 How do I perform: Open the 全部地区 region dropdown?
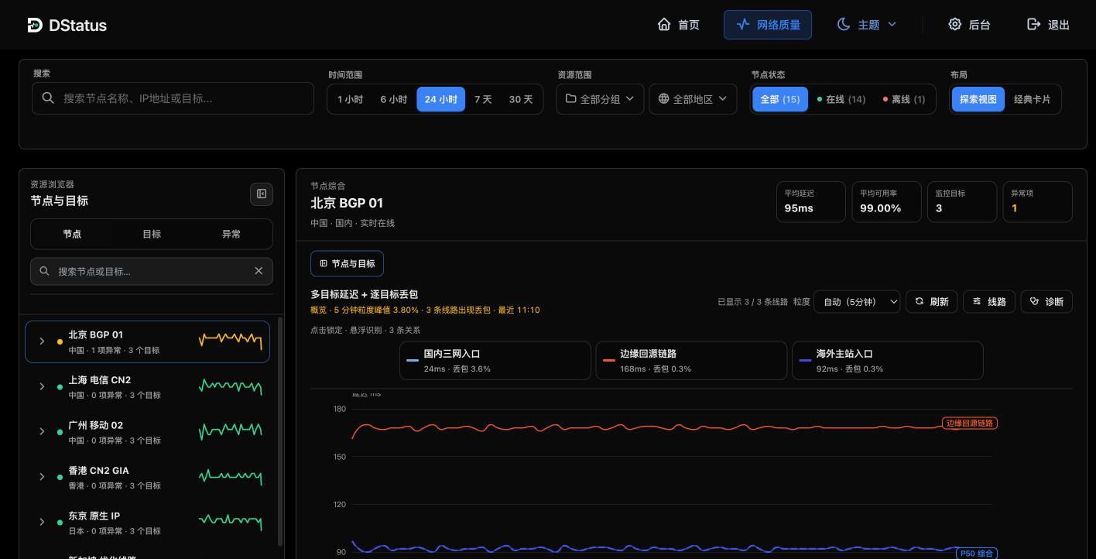pyautogui.click(x=693, y=99)
